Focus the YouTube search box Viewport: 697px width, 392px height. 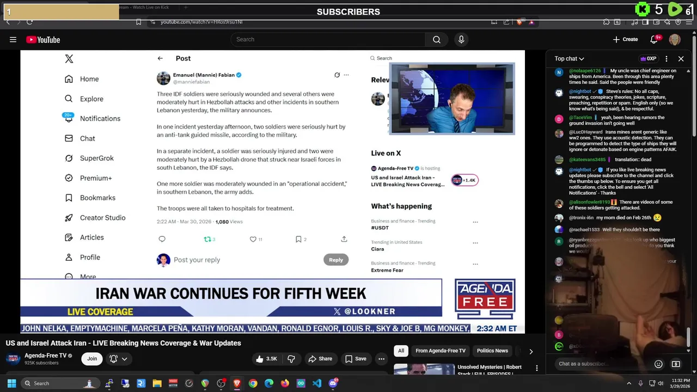[x=328, y=39]
